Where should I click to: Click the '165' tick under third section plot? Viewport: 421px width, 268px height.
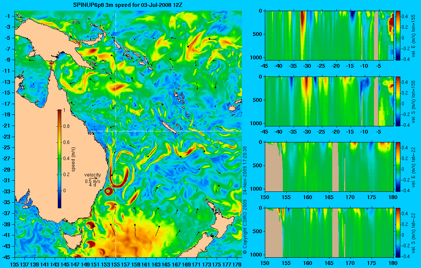coord(329,197)
